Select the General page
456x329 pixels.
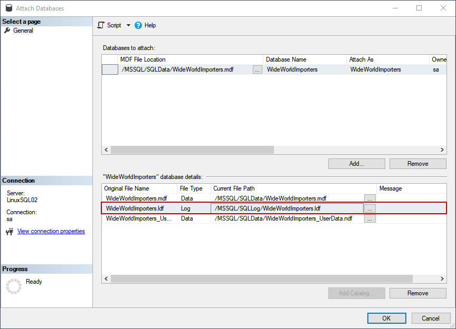pyautogui.click(x=23, y=31)
